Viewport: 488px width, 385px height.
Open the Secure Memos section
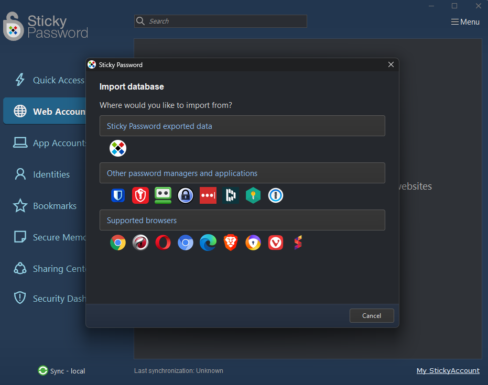[45, 237]
